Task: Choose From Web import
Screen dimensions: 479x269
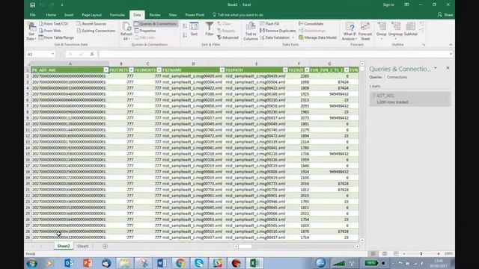Action: tap(50, 31)
